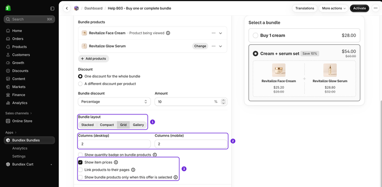Open three-dot menu for Revitalize Face Cream
The height and width of the screenshot is (187, 382).
(x=213, y=33)
